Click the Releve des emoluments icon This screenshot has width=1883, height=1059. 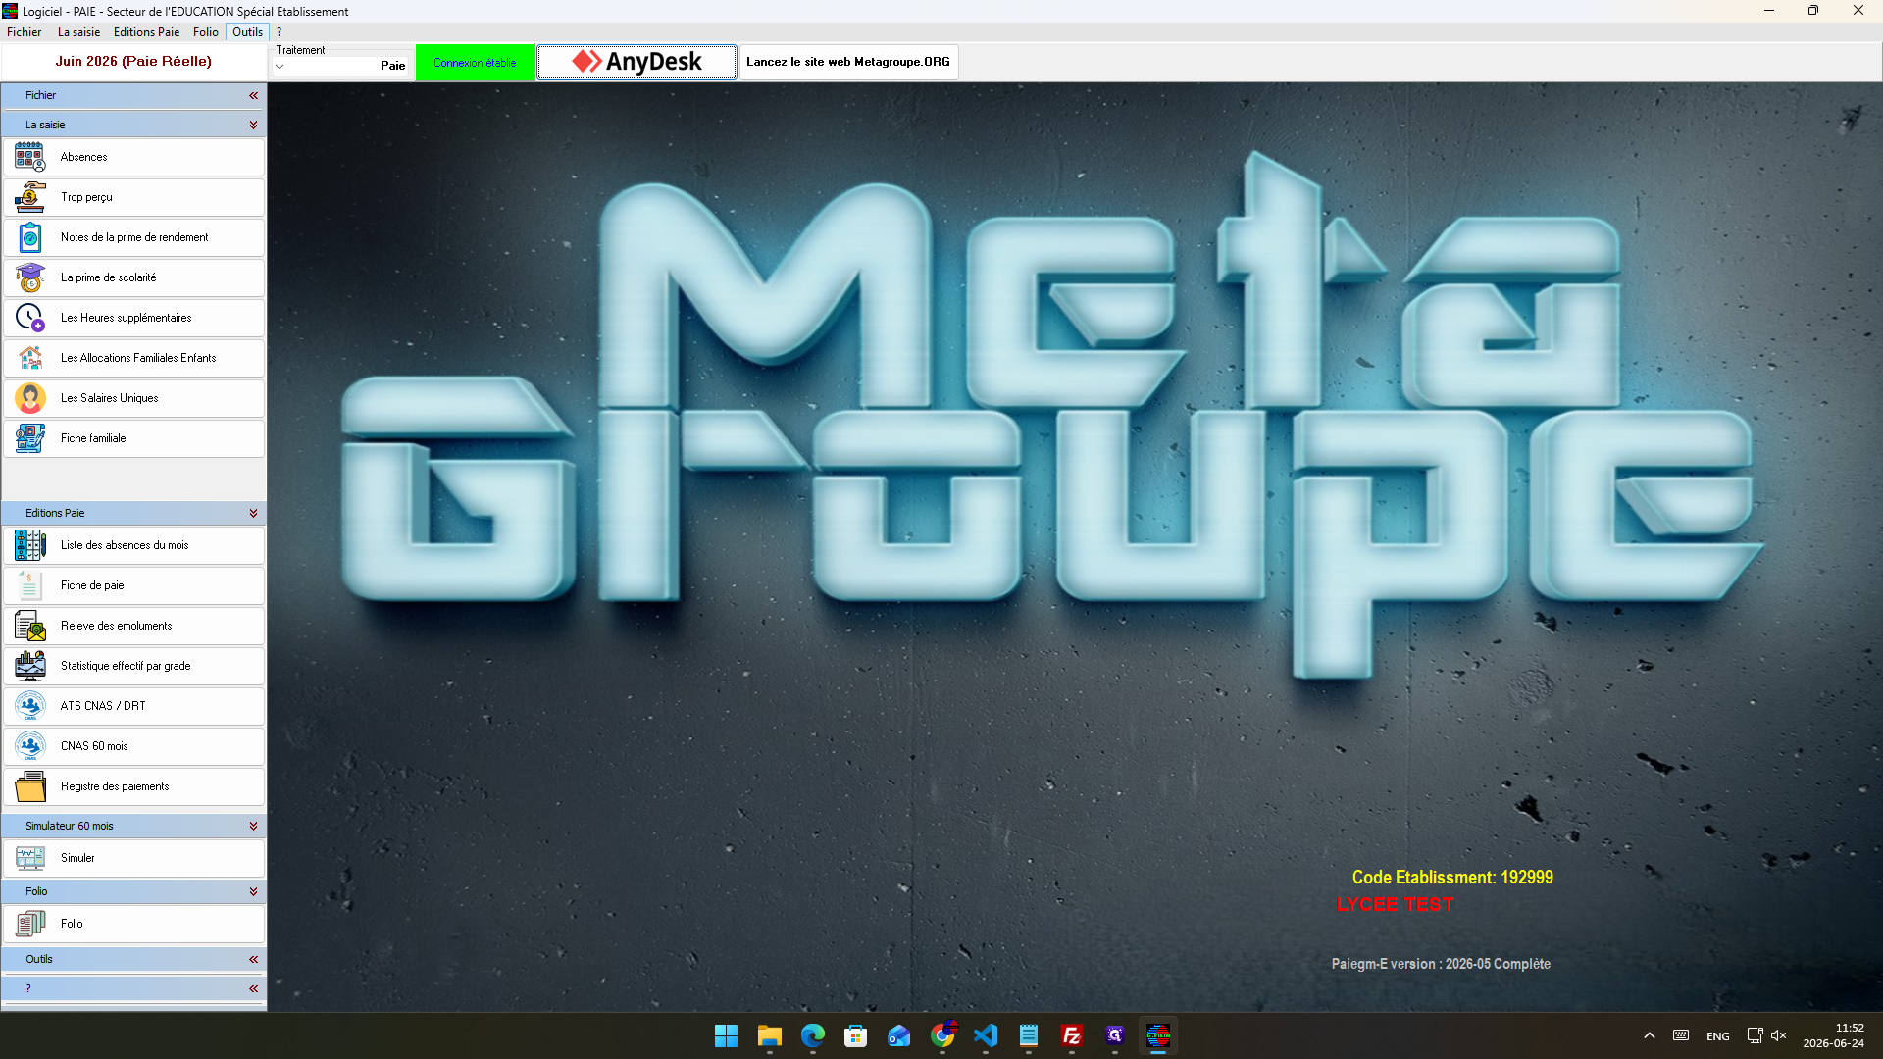tap(30, 626)
